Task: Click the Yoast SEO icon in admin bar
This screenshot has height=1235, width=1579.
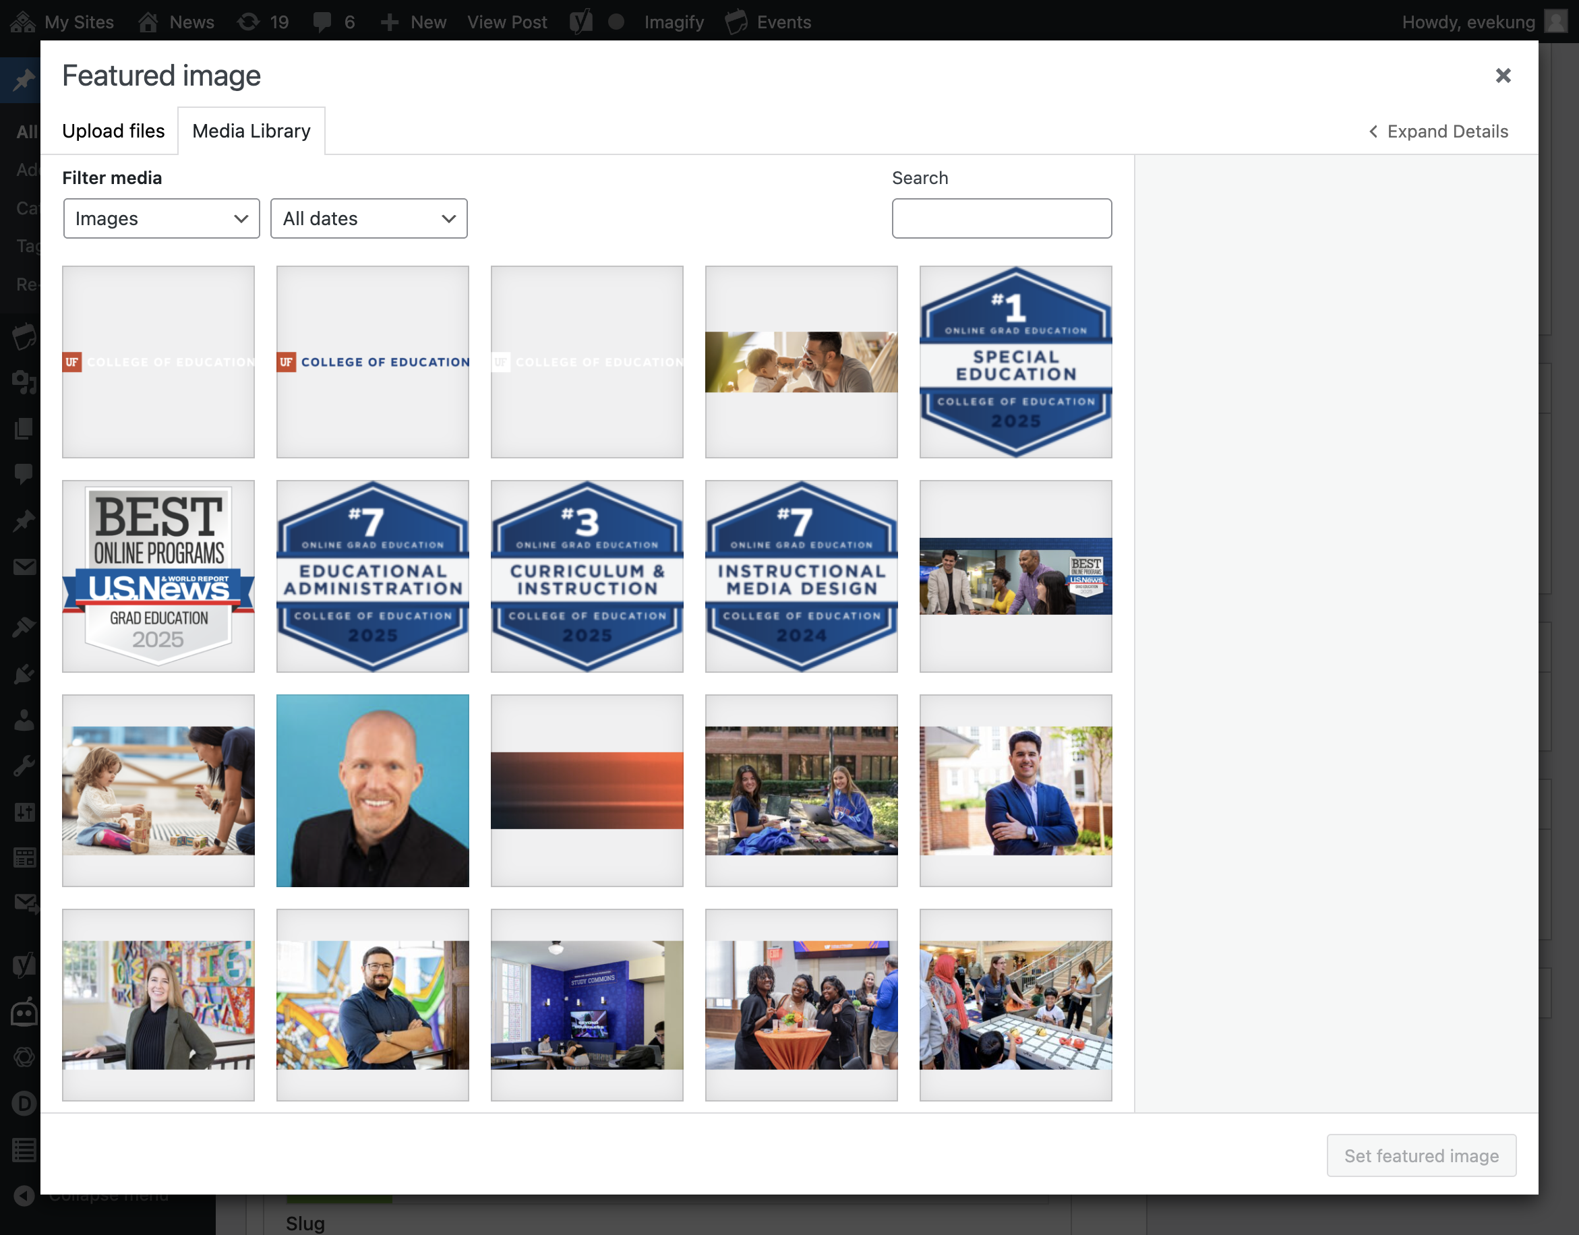Action: click(580, 22)
